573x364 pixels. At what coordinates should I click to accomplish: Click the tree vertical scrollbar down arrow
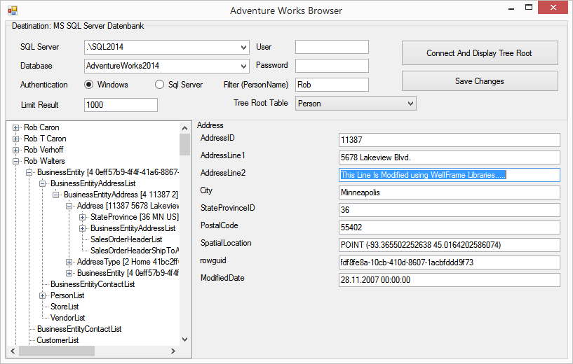pyautogui.click(x=185, y=339)
